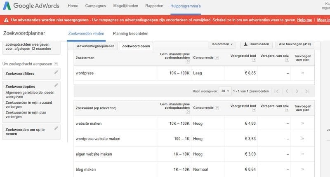Image resolution: width=330 pixels, height=177 pixels.
Task: Open help icon under 'Vert.perc. van adv.' in Zoektermen table
Action: pyautogui.click(x=287, y=60)
